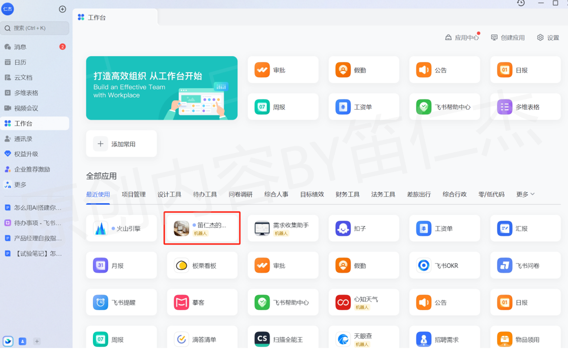568x350 pixels.
Task: Expand the 更多 category dropdown
Action: (x=525, y=194)
